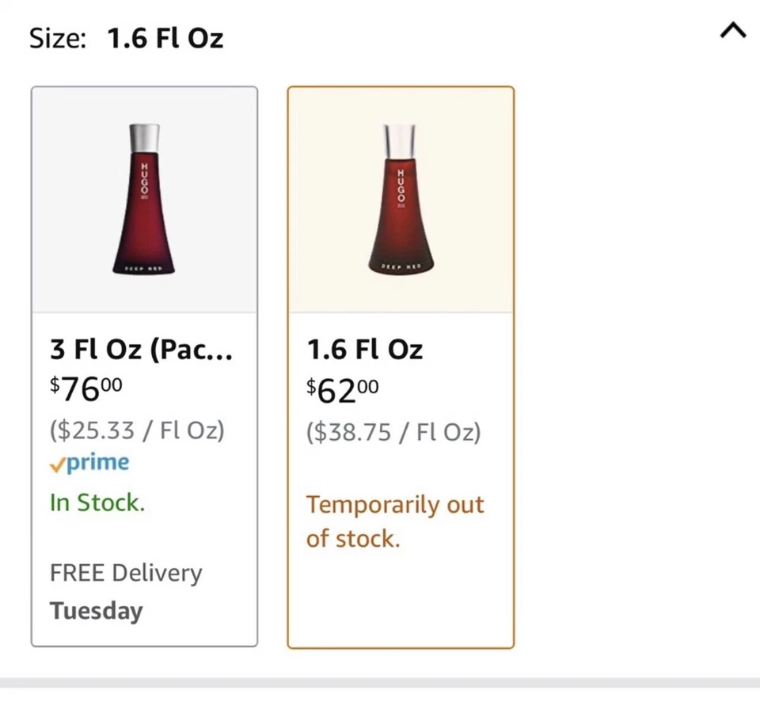Click the In Stock. status text

point(97,502)
